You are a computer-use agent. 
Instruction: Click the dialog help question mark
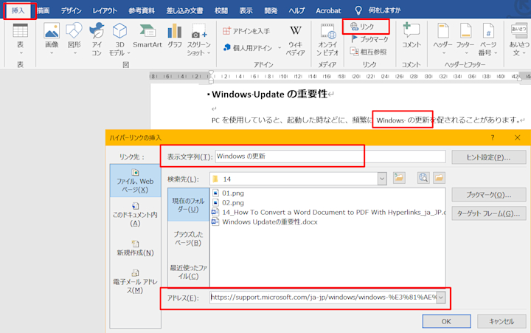click(493, 137)
